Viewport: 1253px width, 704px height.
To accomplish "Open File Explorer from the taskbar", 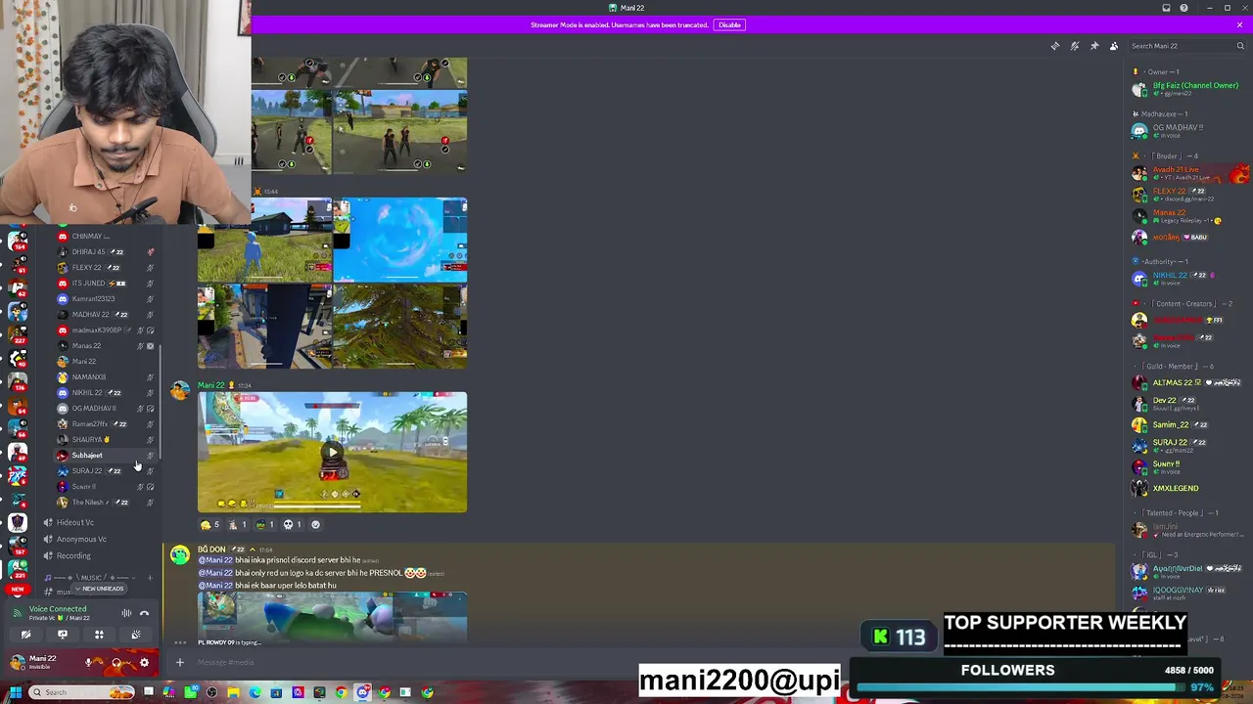I will 233,692.
